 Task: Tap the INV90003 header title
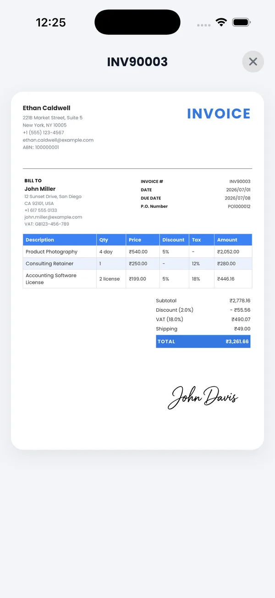coord(137,62)
